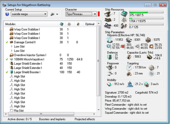Viewport: 170px width, 124px height.
Task: Click the powergrid resource icon
Action: tap(124, 20)
